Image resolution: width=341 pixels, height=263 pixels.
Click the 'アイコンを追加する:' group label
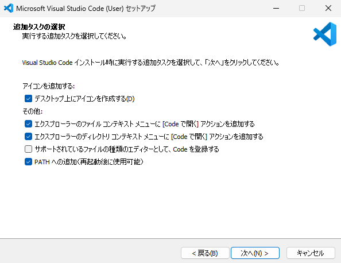click(49, 86)
